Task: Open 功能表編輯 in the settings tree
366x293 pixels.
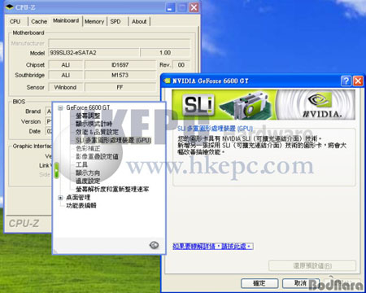Action: coord(81,206)
